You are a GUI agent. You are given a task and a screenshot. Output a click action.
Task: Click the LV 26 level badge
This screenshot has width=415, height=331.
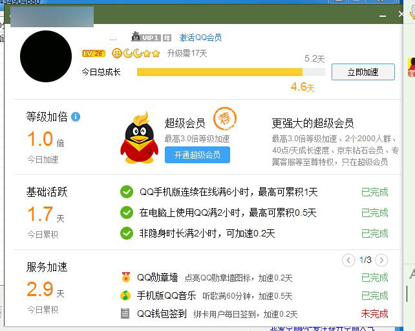click(x=94, y=53)
